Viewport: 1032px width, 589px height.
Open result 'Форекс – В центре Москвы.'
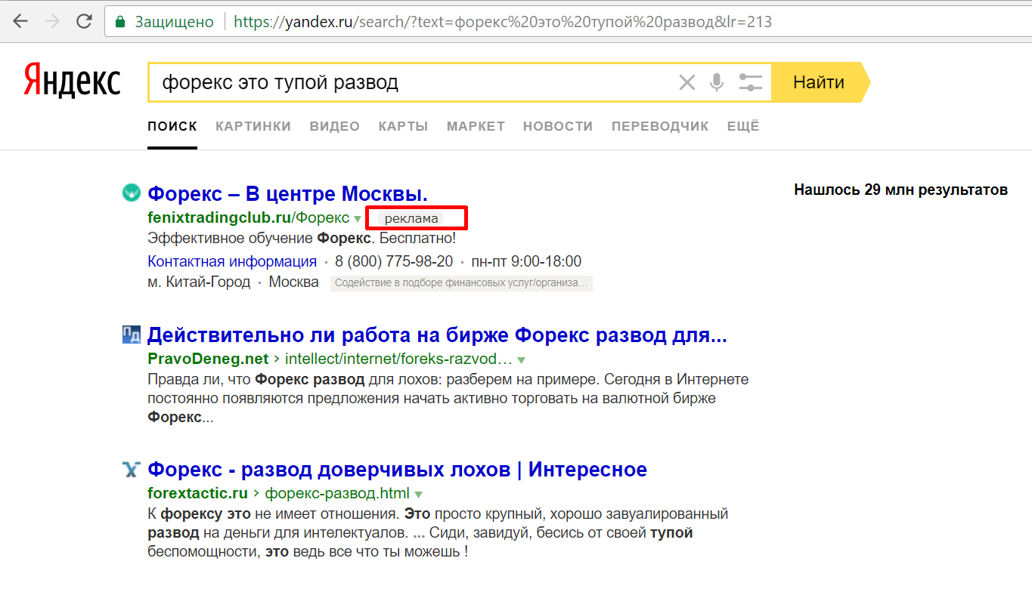(288, 194)
